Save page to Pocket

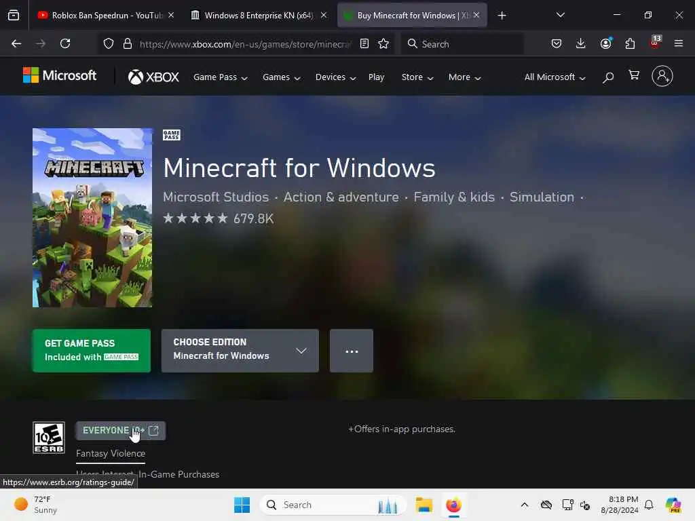557,43
